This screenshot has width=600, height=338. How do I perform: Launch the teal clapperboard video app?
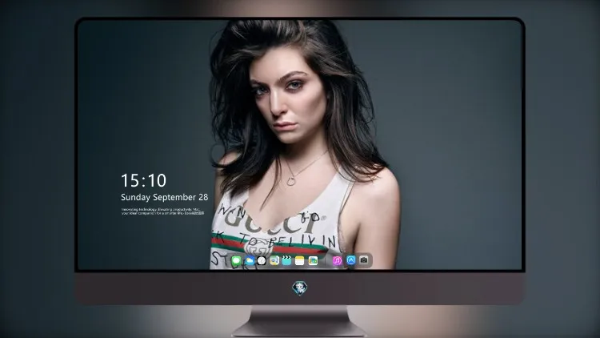pyautogui.click(x=287, y=261)
